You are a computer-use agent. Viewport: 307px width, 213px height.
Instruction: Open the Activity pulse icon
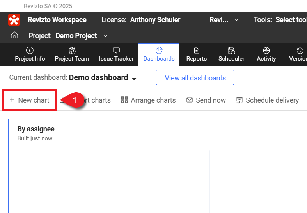pos(266,51)
